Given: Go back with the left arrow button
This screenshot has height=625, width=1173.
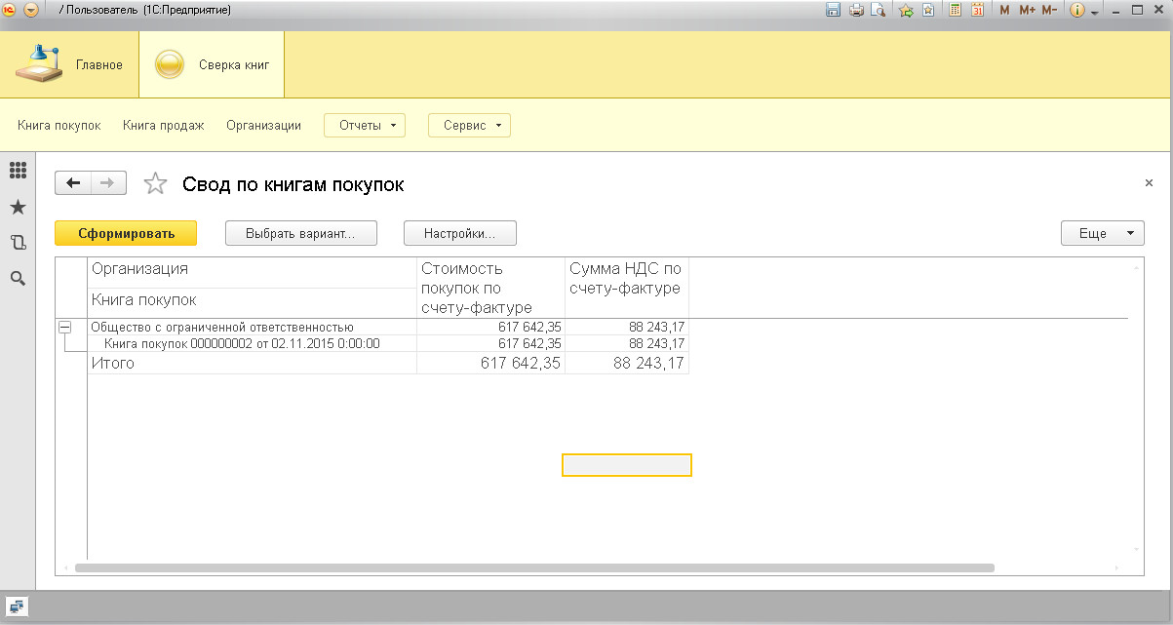Looking at the screenshot, I should coord(73,183).
